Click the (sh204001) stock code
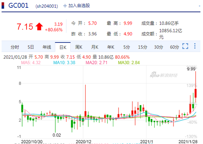The image size is (203, 144). click(x=47, y=6)
